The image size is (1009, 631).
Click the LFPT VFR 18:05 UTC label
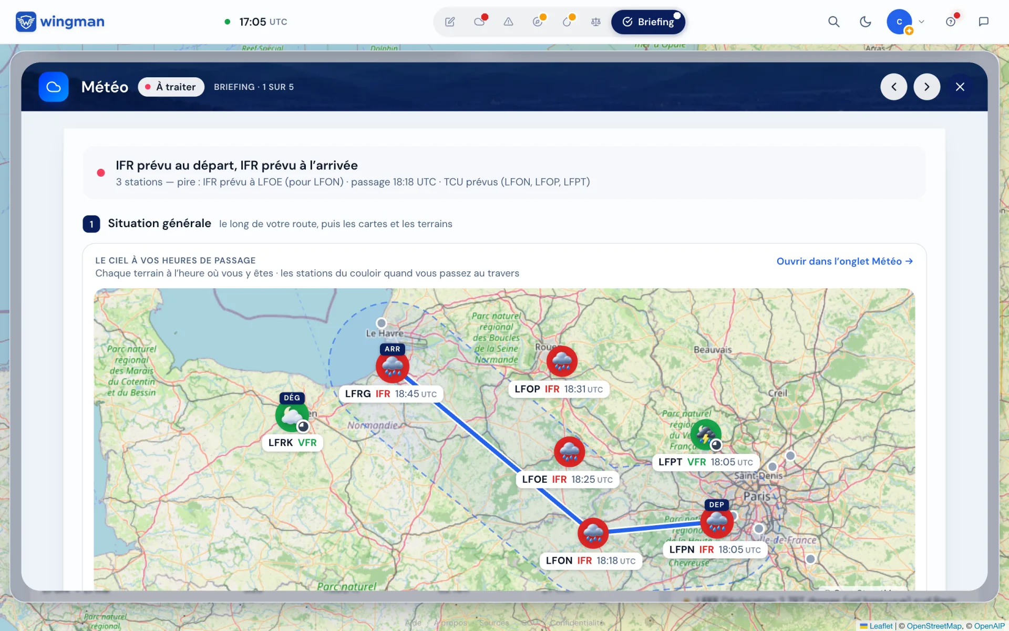point(705,462)
